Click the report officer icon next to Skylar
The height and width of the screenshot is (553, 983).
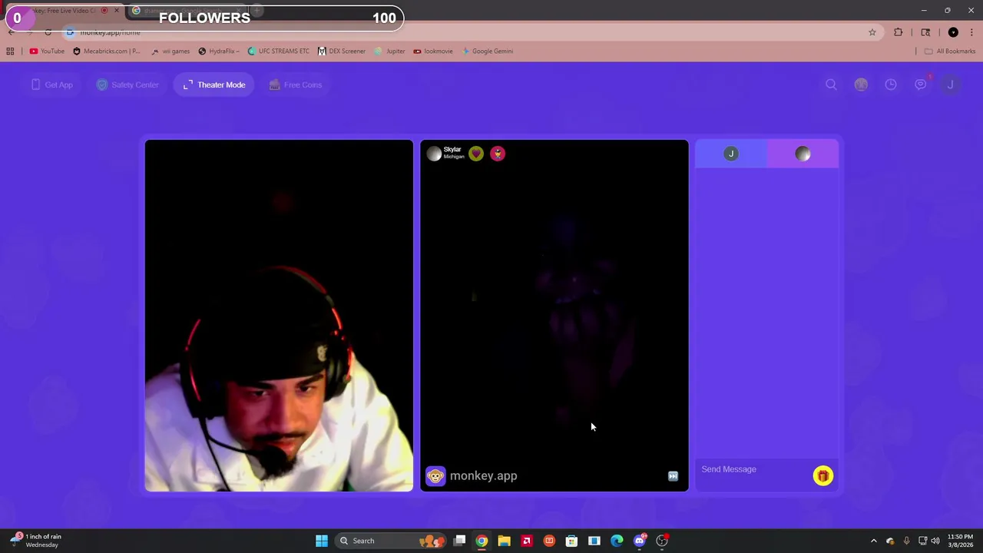click(498, 154)
